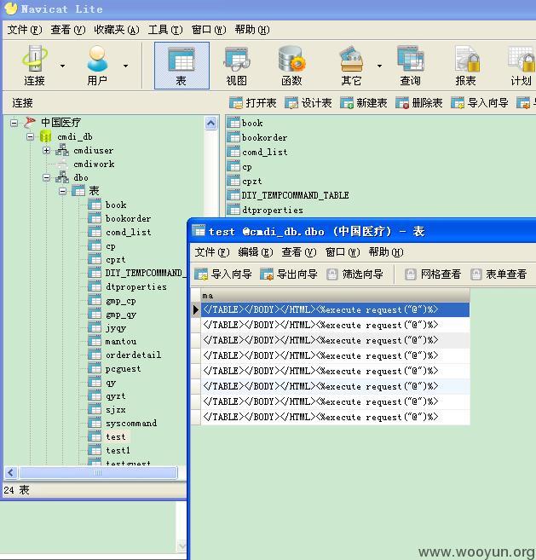Collapse the dbo schema node
Screen dimensions: 536x560
click(x=46, y=177)
